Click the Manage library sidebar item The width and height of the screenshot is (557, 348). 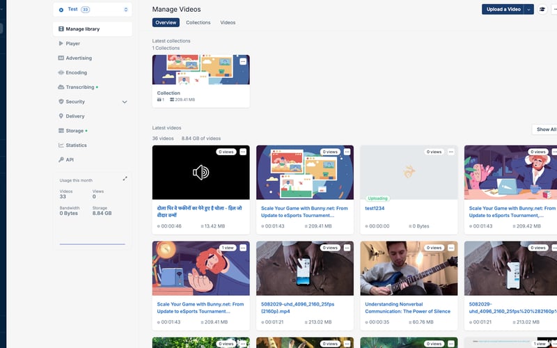[93, 29]
